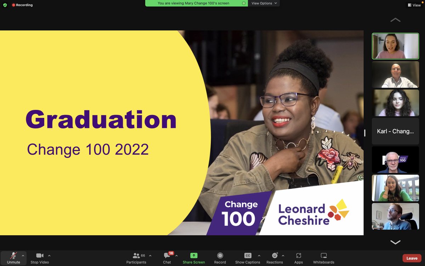Unmute the microphone
Screen dimensions: 425x266
click(13, 258)
